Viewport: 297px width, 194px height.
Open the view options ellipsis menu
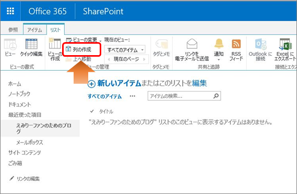click(x=133, y=96)
